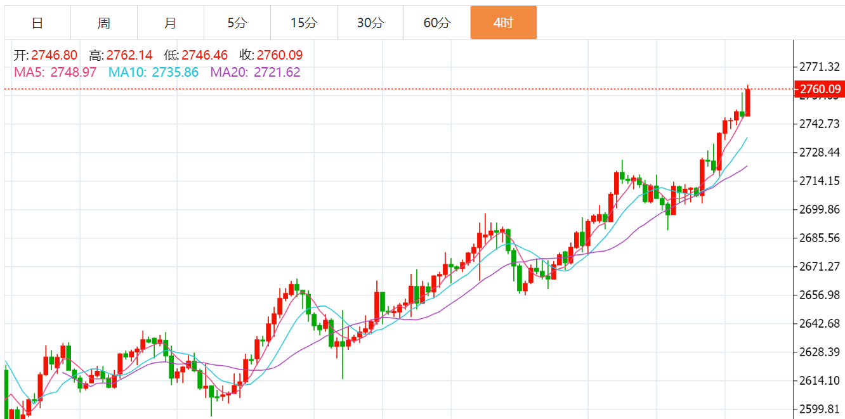845x419 pixels.
Task: Click the MA20 purple legend label 2721.62
Action: pyautogui.click(x=255, y=72)
